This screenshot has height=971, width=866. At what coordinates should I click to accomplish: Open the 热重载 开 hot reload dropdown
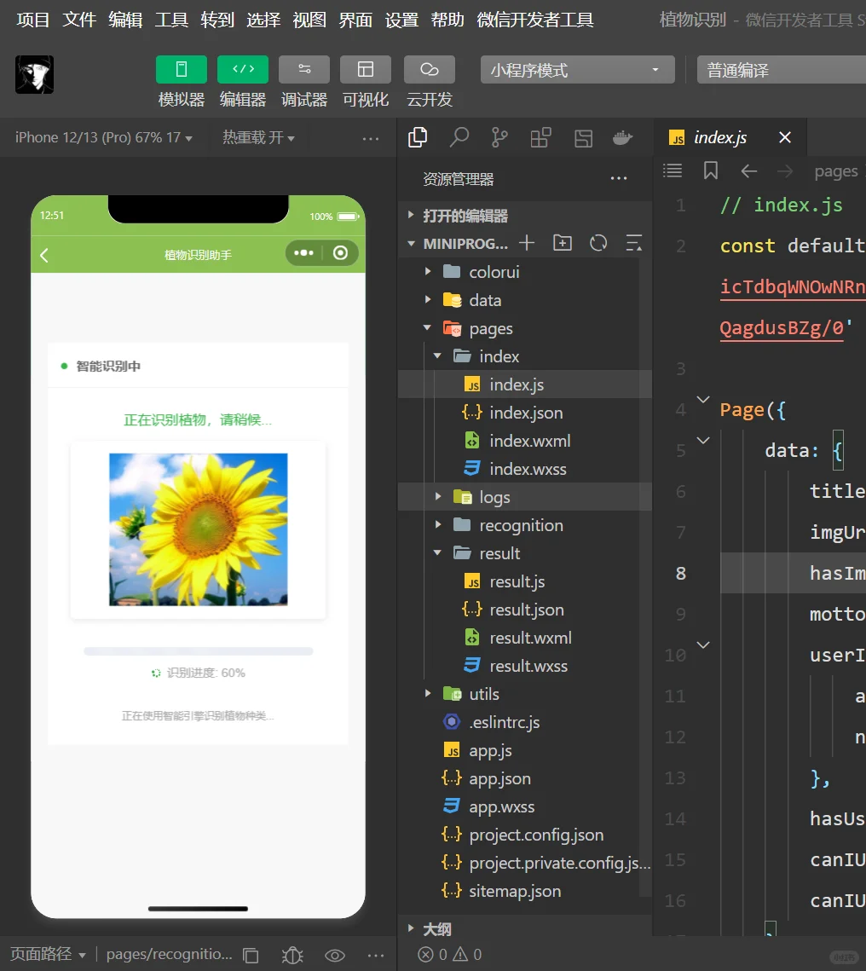[x=258, y=137]
